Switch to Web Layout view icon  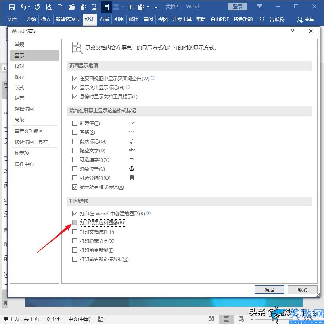pos(242,319)
